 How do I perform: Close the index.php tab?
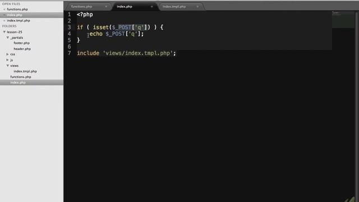coord(151,7)
